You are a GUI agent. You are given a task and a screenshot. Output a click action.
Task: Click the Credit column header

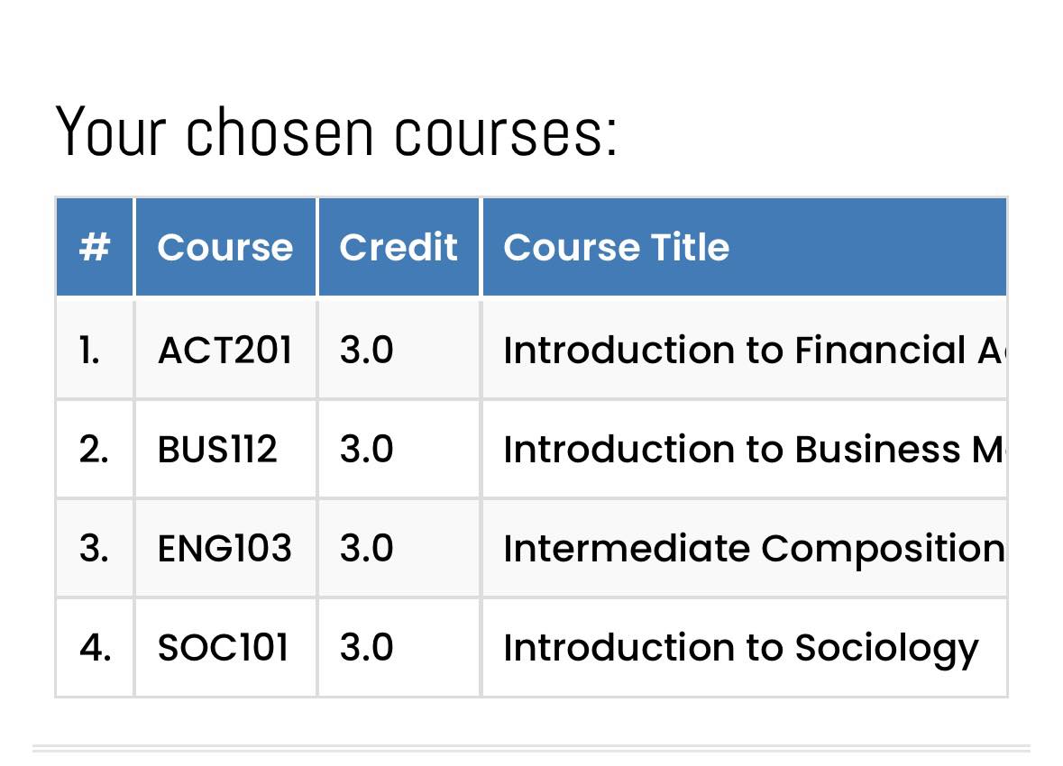[399, 247]
